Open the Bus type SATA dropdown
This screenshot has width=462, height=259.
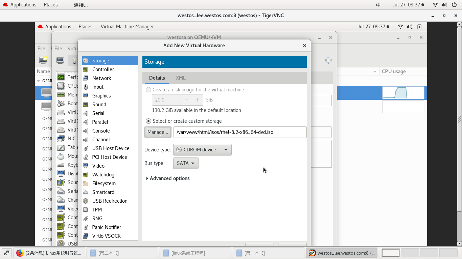(x=186, y=163)
